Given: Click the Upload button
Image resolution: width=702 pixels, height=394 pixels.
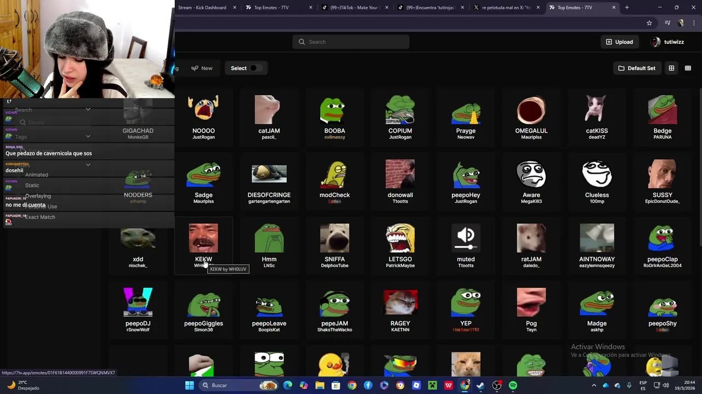Looking at the screenshot, I should [619, 42].
